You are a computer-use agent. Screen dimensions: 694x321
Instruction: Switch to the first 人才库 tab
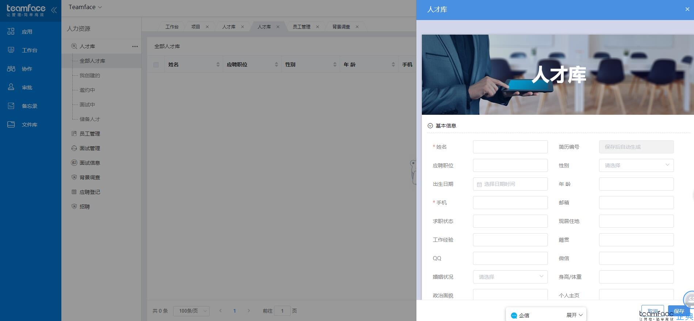229,27
